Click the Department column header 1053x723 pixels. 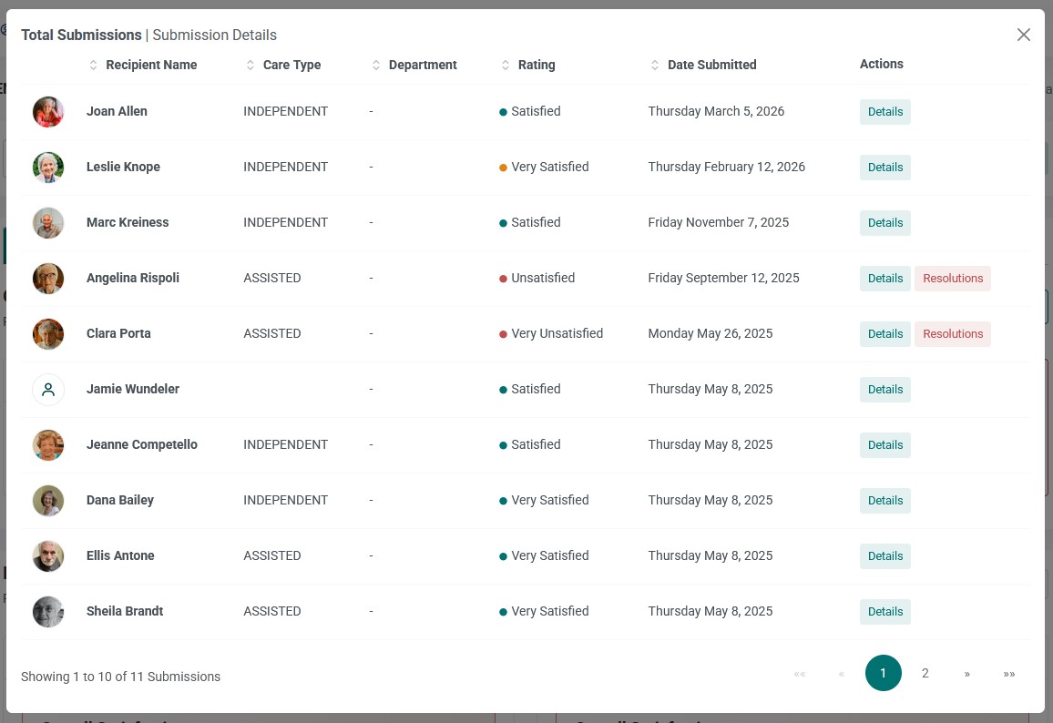pyautogui.click(x=423, y=66)
